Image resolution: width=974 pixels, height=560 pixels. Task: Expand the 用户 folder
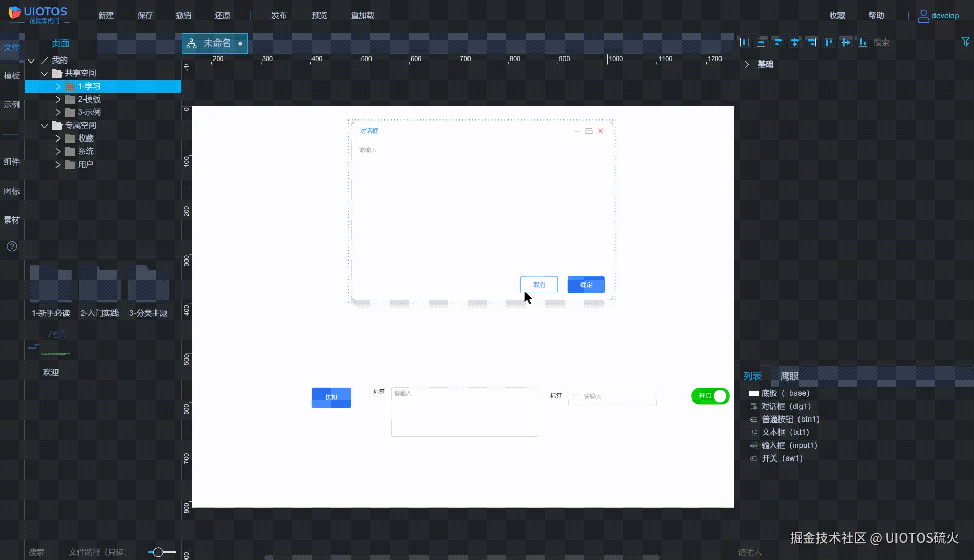pos(58,165)
